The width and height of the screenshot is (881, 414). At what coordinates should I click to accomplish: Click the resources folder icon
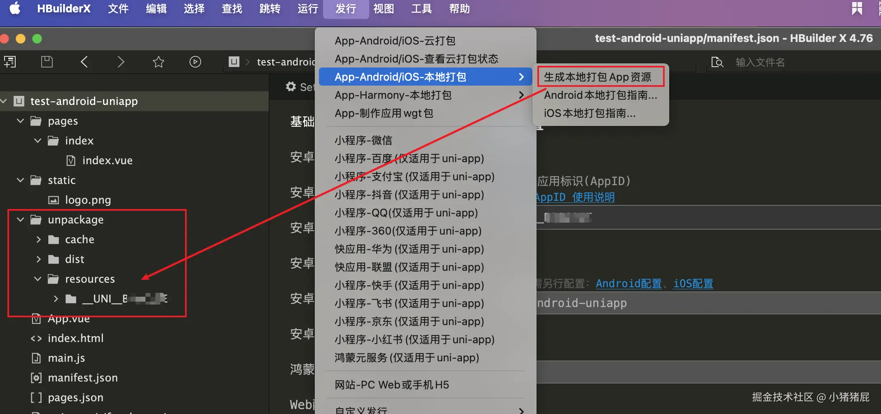54,279
